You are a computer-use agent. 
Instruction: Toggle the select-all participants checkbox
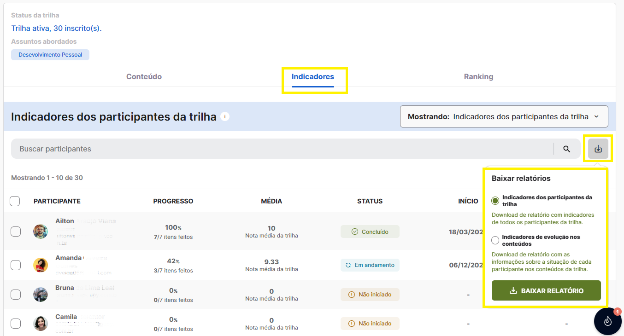pos(15,201)
